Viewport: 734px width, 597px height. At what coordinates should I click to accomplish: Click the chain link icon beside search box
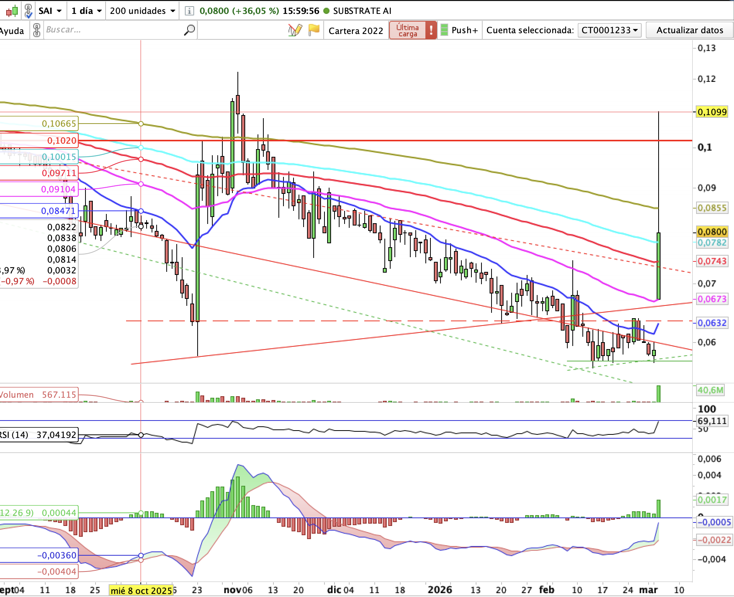click(x=37, y=30)
